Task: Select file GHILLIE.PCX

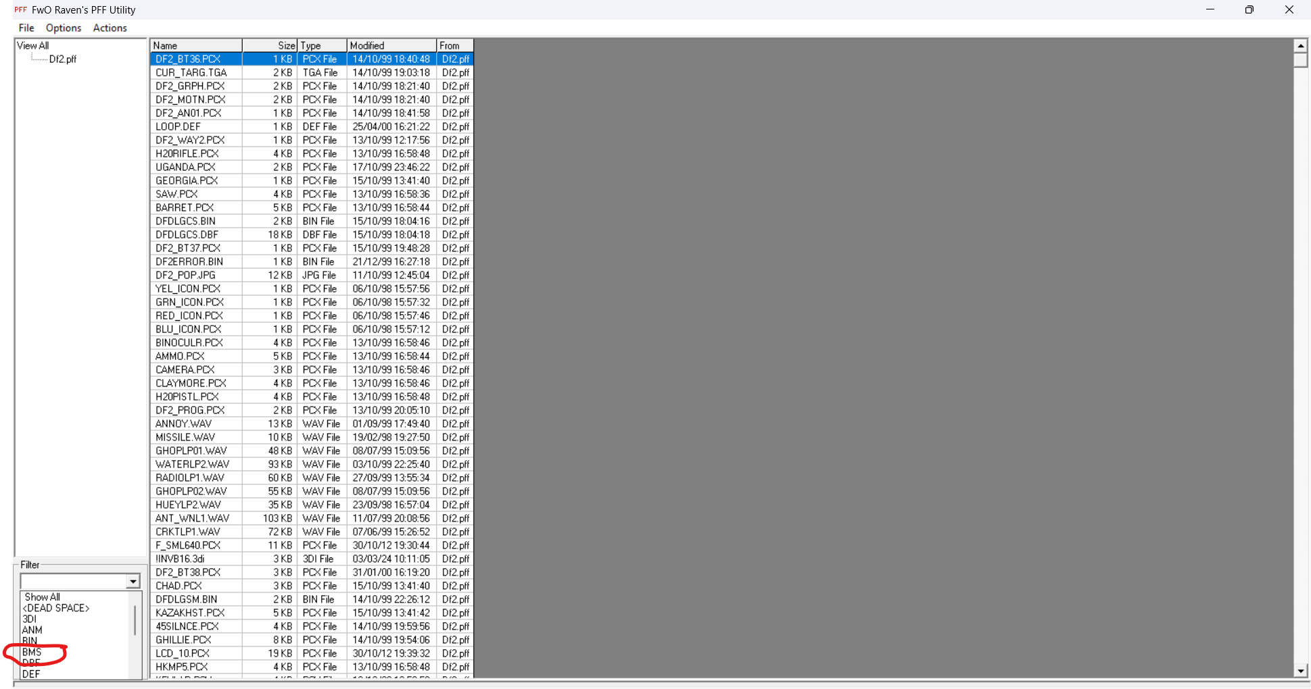Action: click(x=183, y=640)
